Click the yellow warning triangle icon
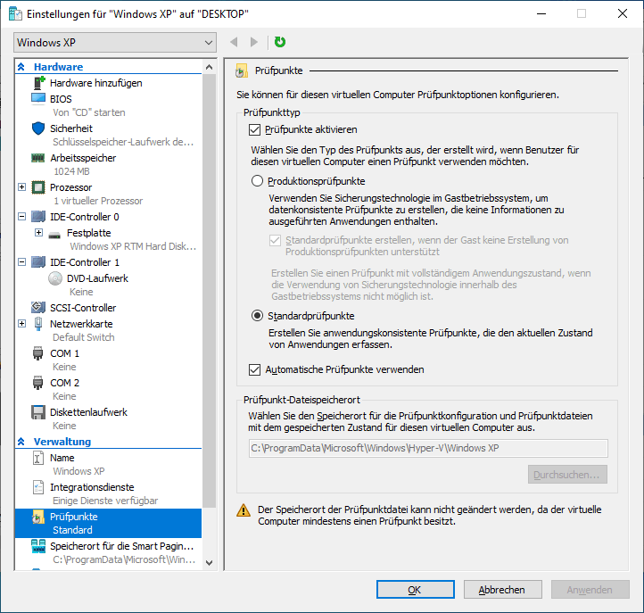 click(244, 510)
